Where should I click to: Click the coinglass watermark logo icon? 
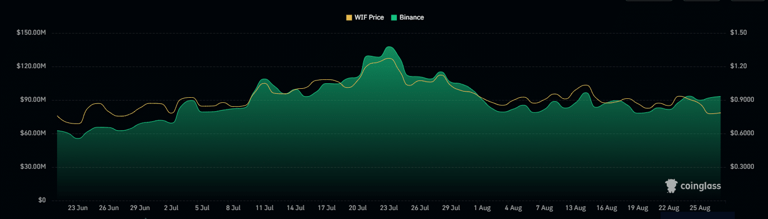tap(671, 185)
